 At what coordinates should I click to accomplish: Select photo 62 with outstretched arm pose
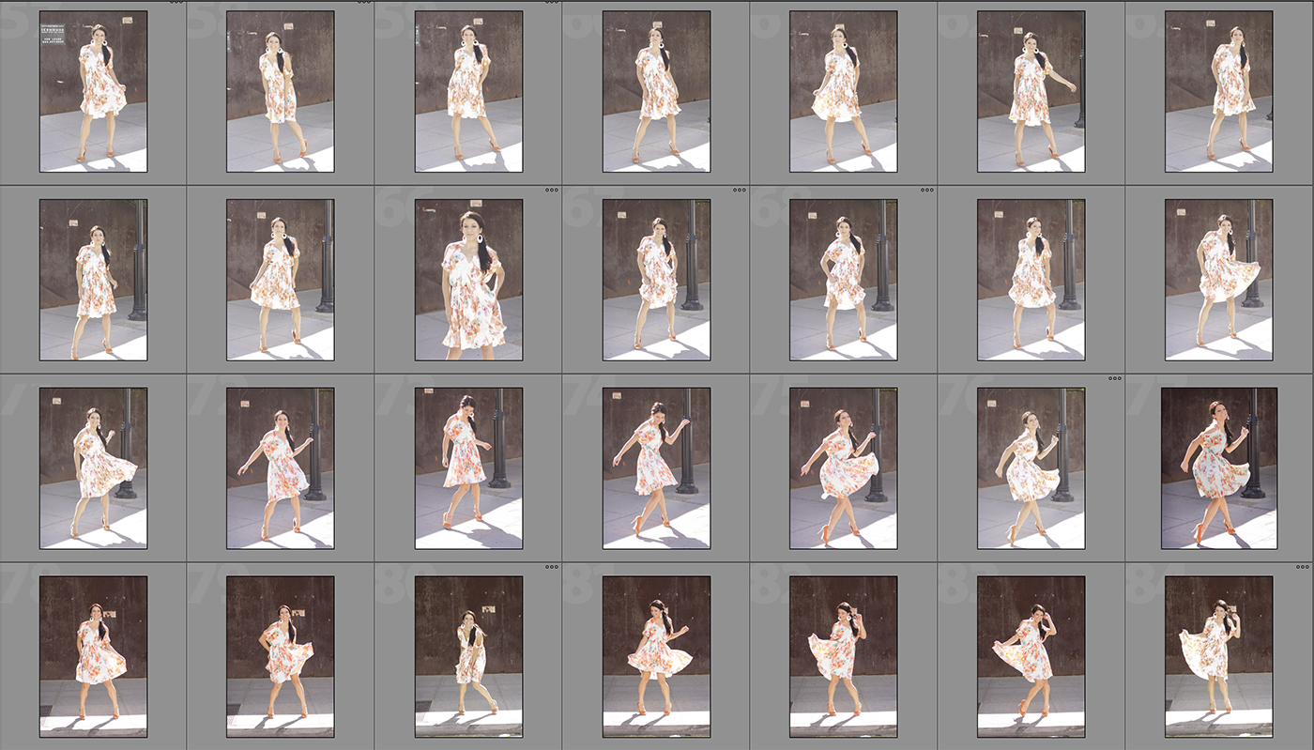click(1031, 91)
